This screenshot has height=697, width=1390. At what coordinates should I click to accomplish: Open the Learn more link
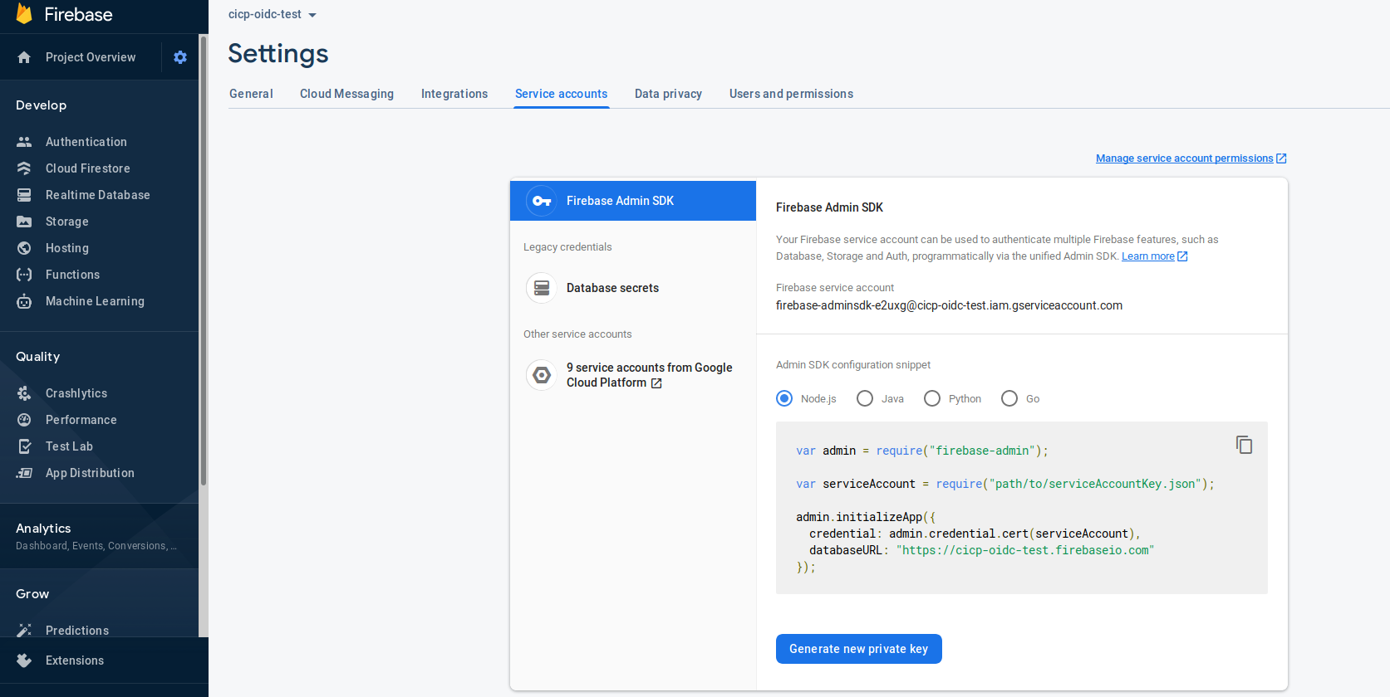pyautogui.click(x=1147, y=256)
